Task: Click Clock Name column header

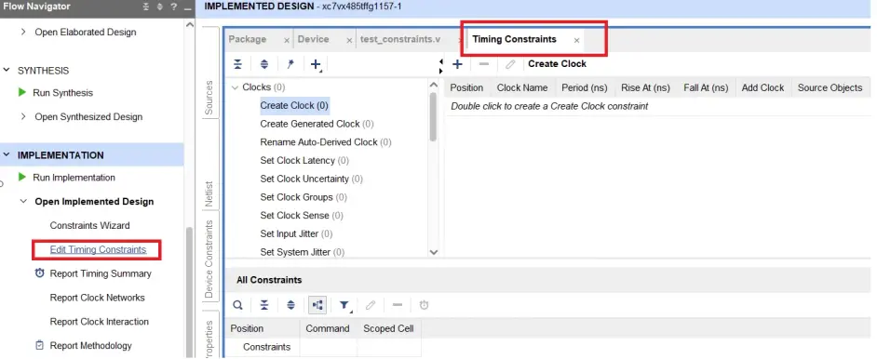Action: tap(522, 87)
